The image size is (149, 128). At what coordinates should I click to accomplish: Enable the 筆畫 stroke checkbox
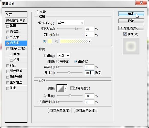[8, 88]
